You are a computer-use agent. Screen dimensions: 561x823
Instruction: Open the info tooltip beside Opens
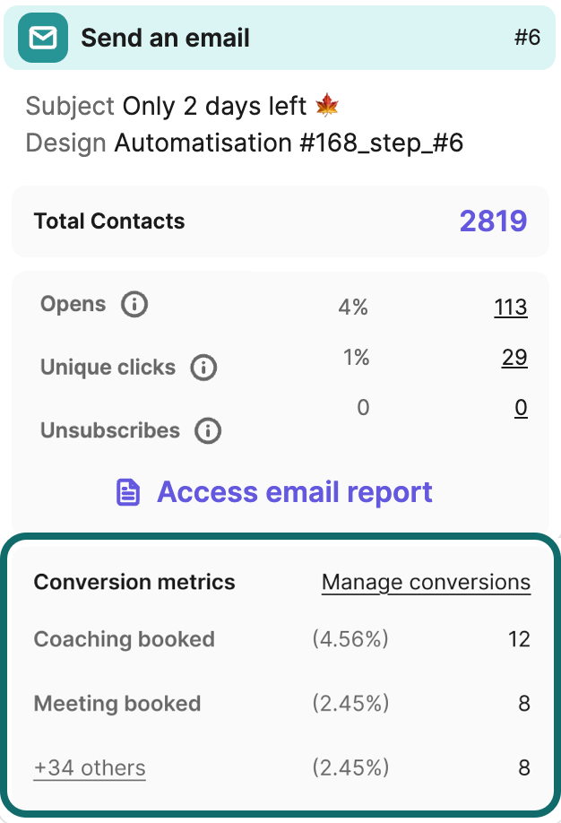[x=134, y=304]
